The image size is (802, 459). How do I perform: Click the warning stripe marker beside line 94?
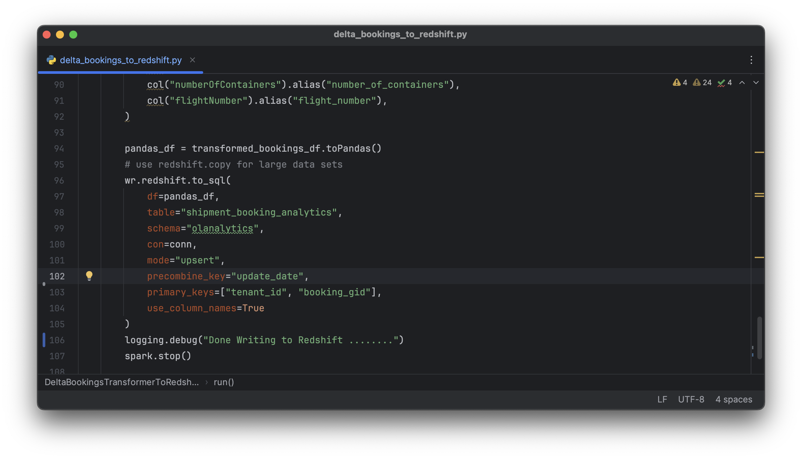tap(759, 152)
